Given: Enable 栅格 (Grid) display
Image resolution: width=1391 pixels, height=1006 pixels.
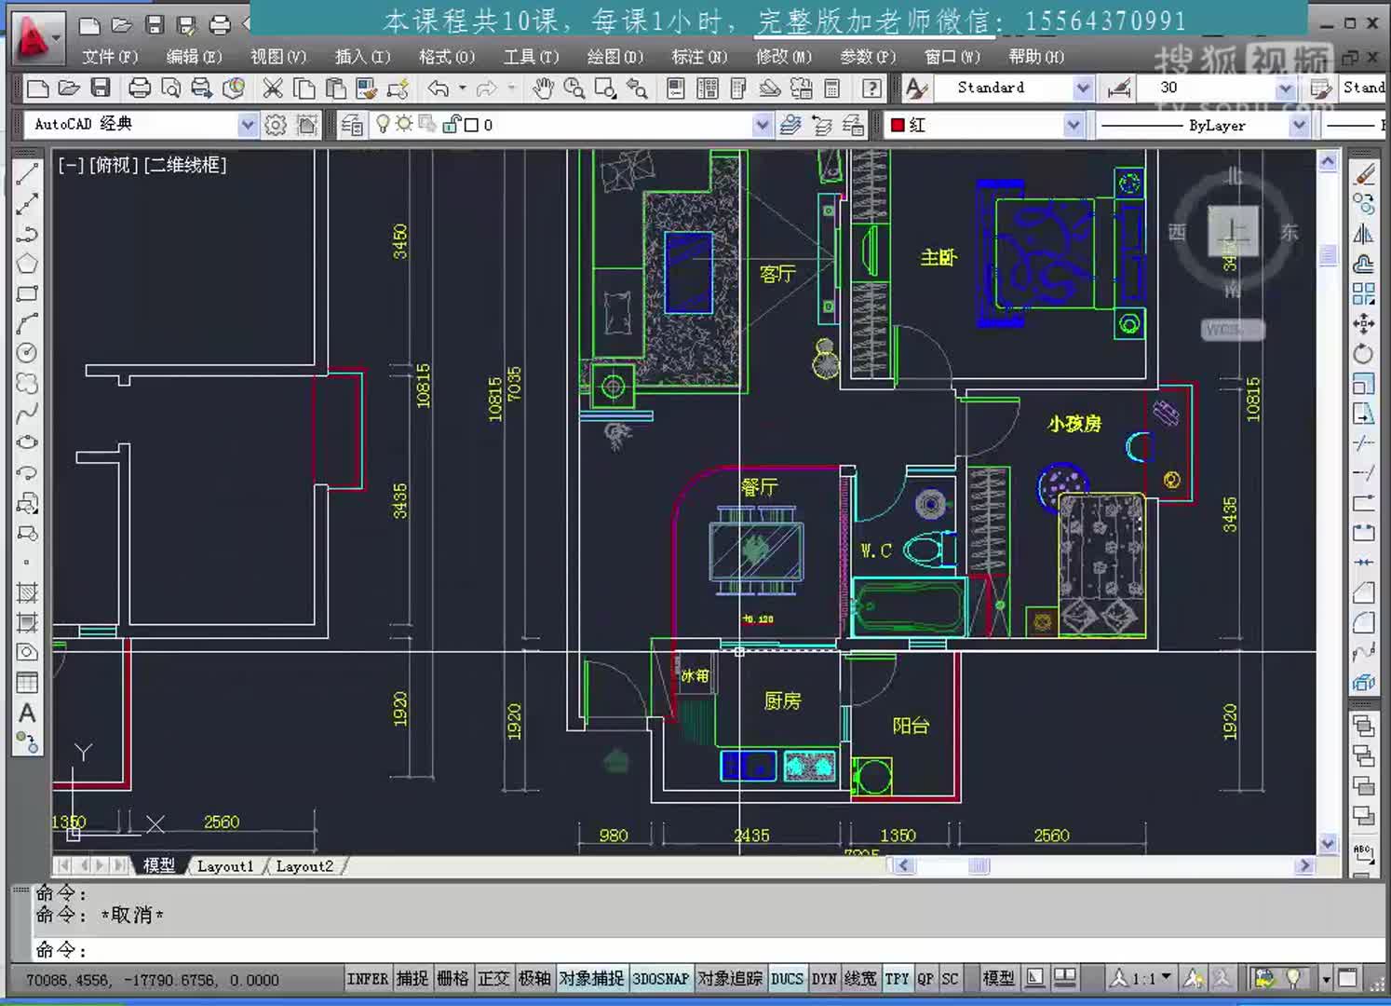Looking at the screenshot, I should pos(452,979).
